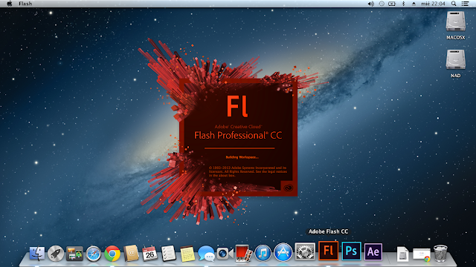The width and height of the screenshot is (476, 267).
Task: Open Contacts address book in Dock
Action: pos(131,253)
